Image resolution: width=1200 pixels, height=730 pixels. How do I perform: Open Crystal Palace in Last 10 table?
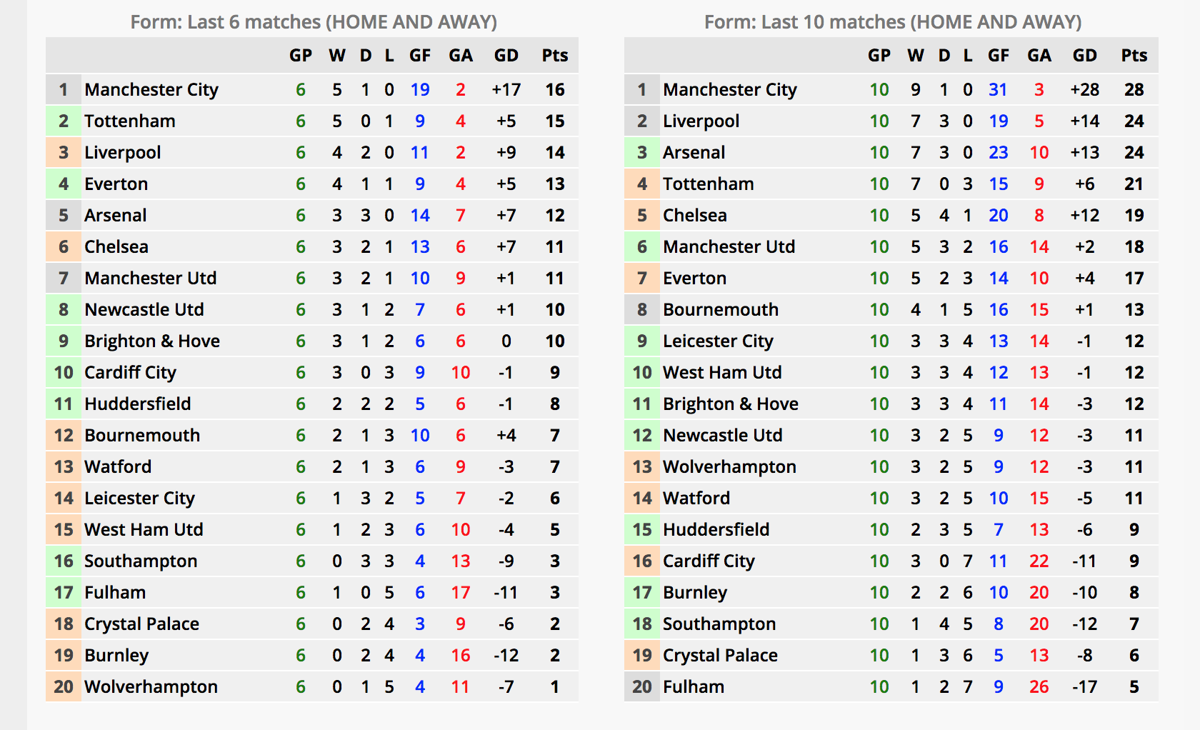point(720,656)
